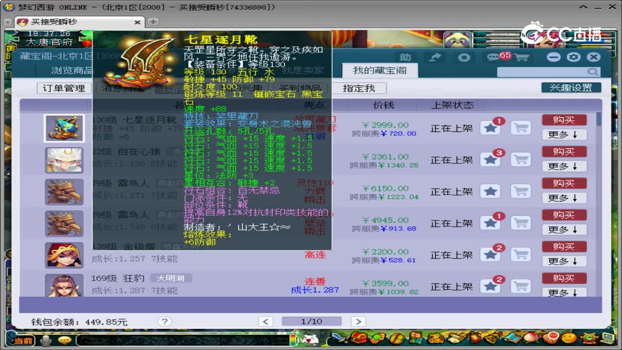Add ¥4945.00 雷鸟人 to shopping cart
622x350 pixels.
(x=521, y=223)
